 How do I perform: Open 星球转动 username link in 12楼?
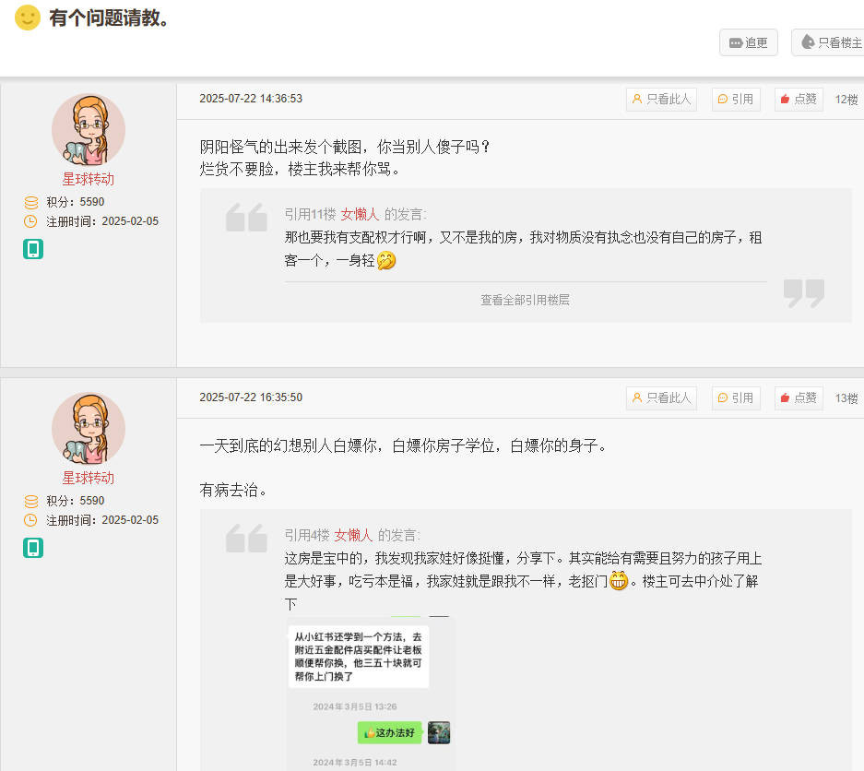pos(89,179)
